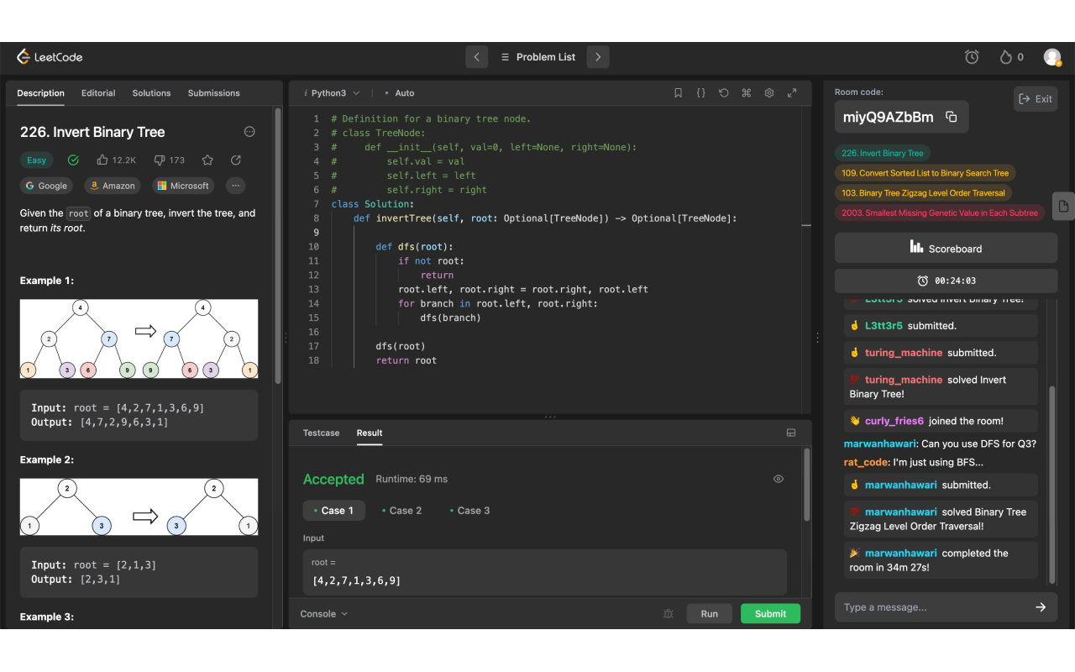This screenshot has height=672, width=1075.
Task: Reset code with the revert arrow icon
Action: [x=723, y=93]
